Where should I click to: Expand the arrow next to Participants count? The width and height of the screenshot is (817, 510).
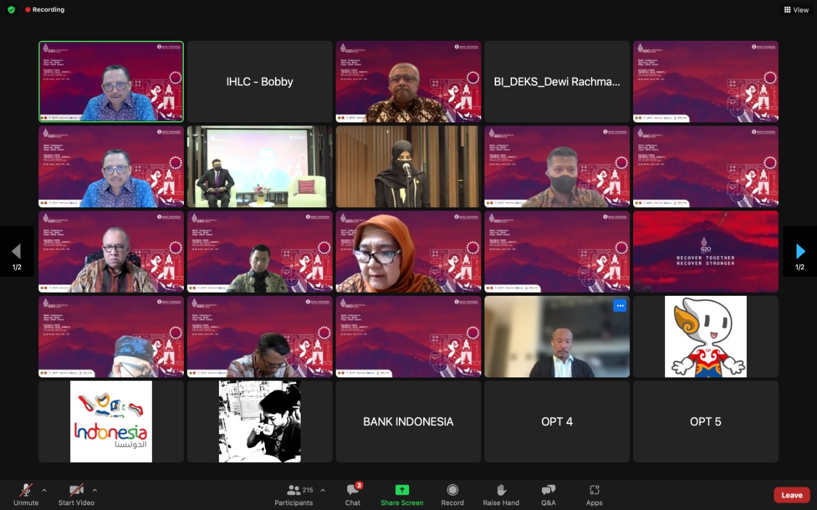[322, 490]
